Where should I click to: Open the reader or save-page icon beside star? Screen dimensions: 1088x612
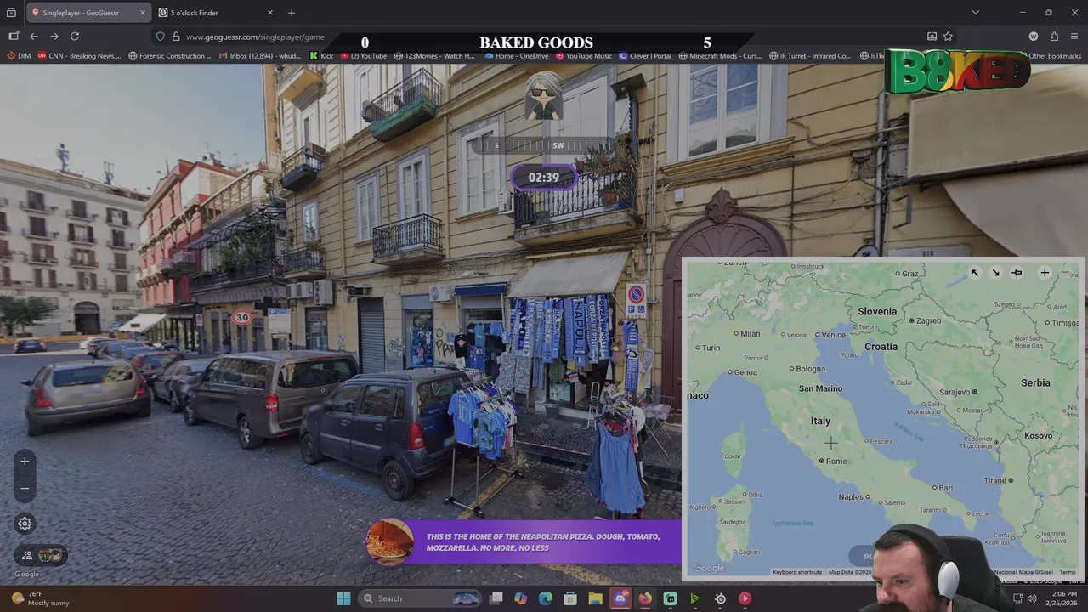click(932, 37)
